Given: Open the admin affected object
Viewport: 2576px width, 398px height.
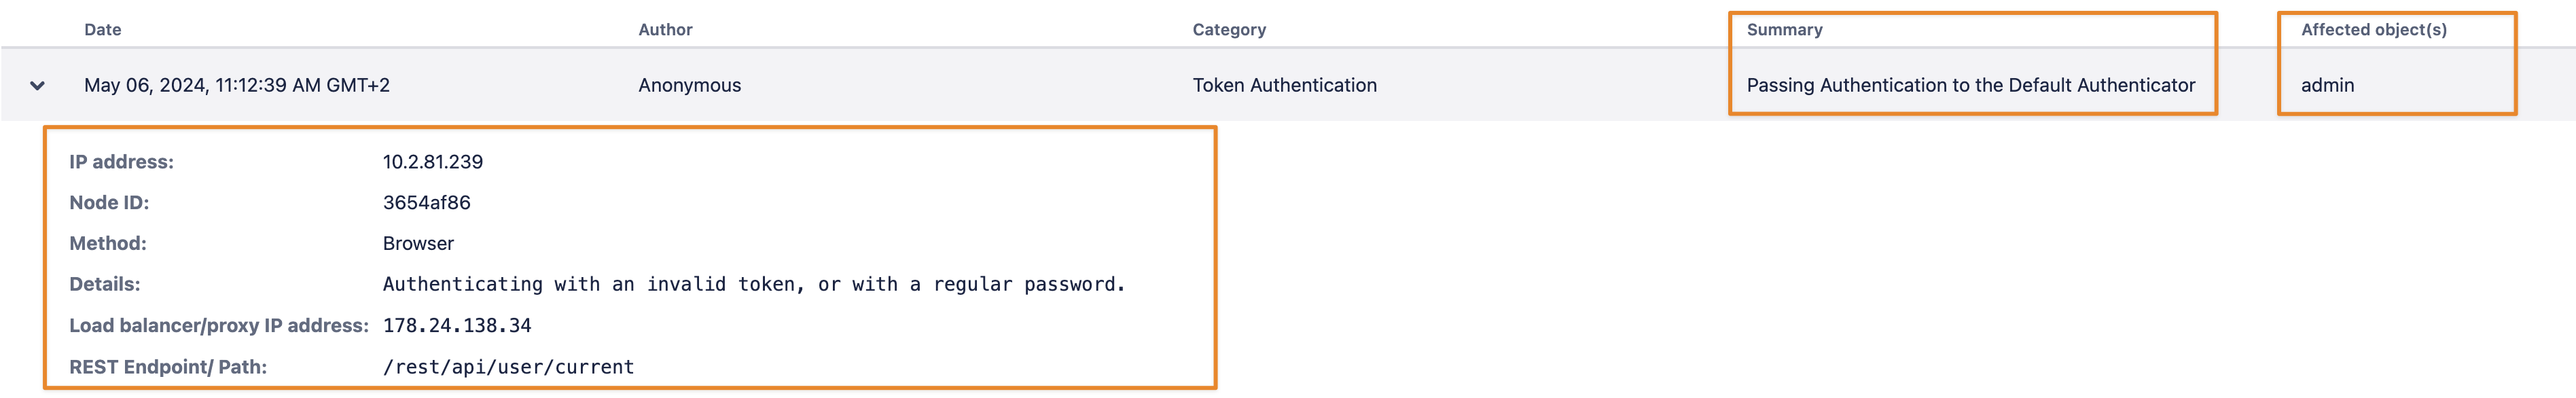Looking at the screenshot, I should (x=2327, y=86).
